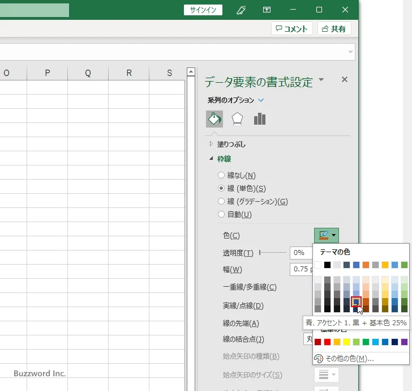Image resolution: width=412 pixels, height=391 pixels.
Task: Collapse the 枠線 section
Action: point(211,159)
